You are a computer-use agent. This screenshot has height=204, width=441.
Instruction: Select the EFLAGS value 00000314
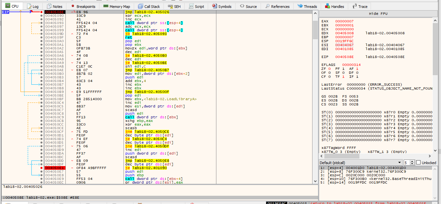pos(351,65)
